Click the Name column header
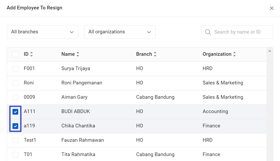Screen dimensions: 280x161 click(68, 54)
